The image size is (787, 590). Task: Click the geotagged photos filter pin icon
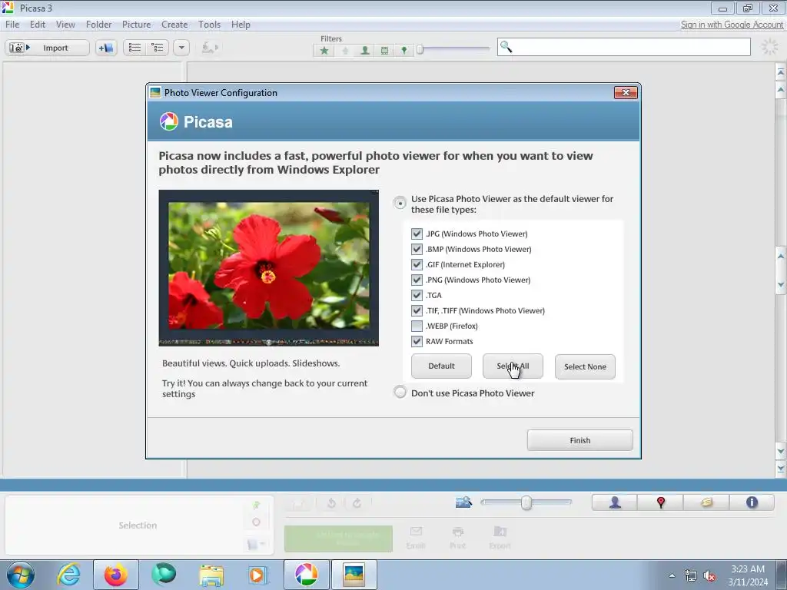[403, 50]
